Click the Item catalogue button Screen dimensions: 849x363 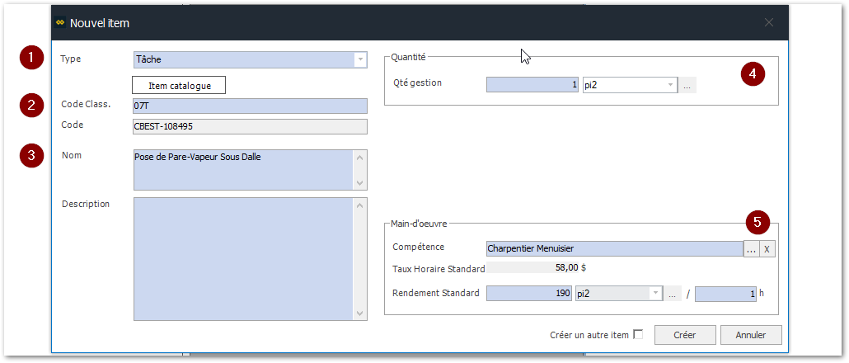click(179, 85)
